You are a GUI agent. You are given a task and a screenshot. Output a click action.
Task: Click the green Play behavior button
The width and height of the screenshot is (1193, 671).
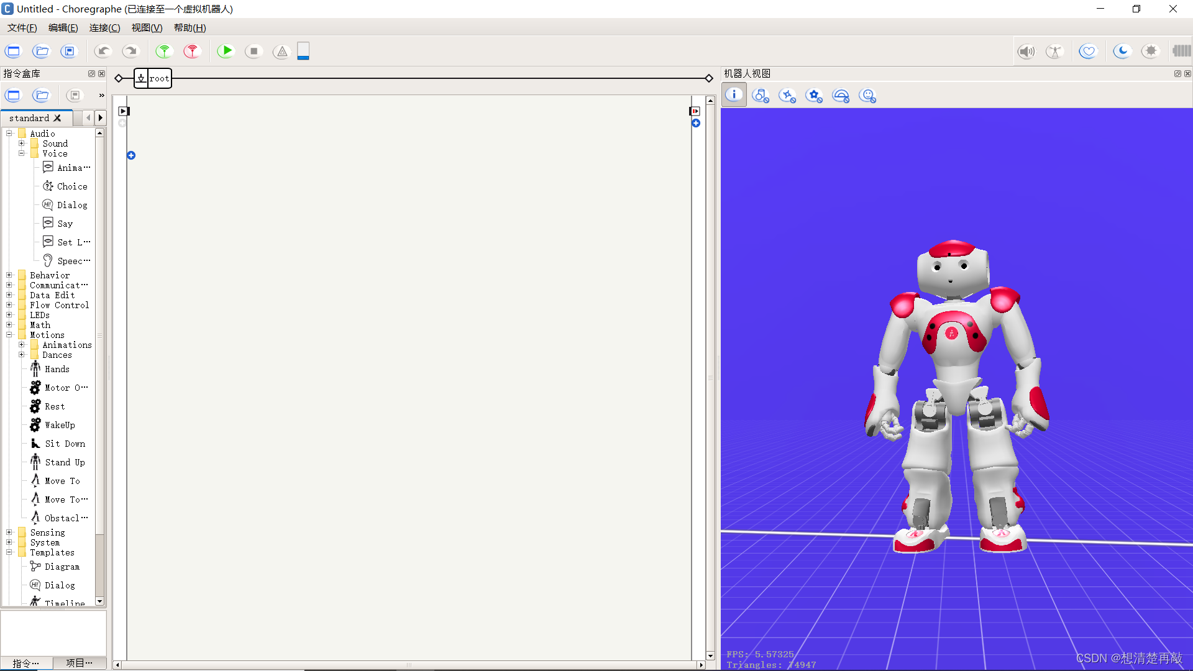[226, 52]
